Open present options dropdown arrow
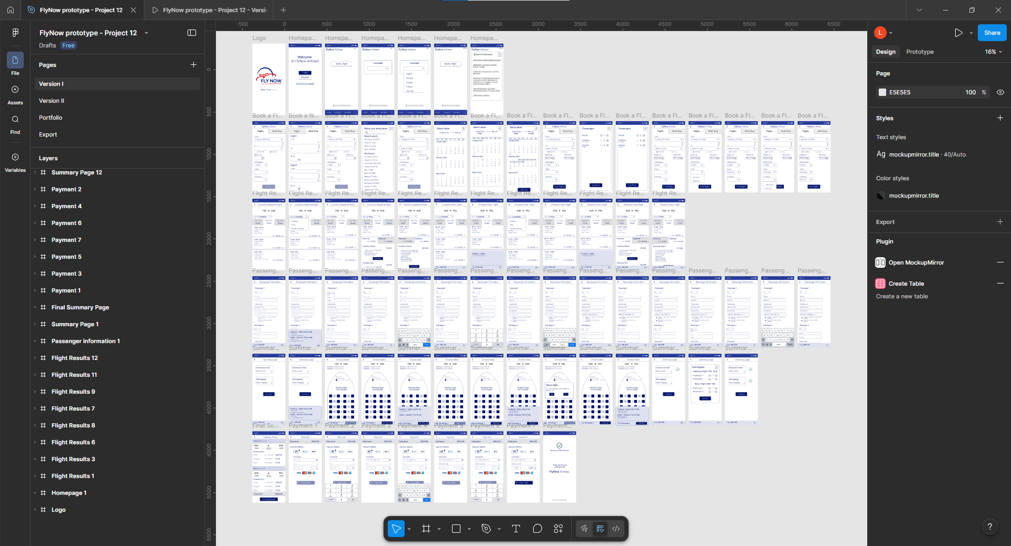This screenshot has height=546, width=1011. [x=971, y=33]
